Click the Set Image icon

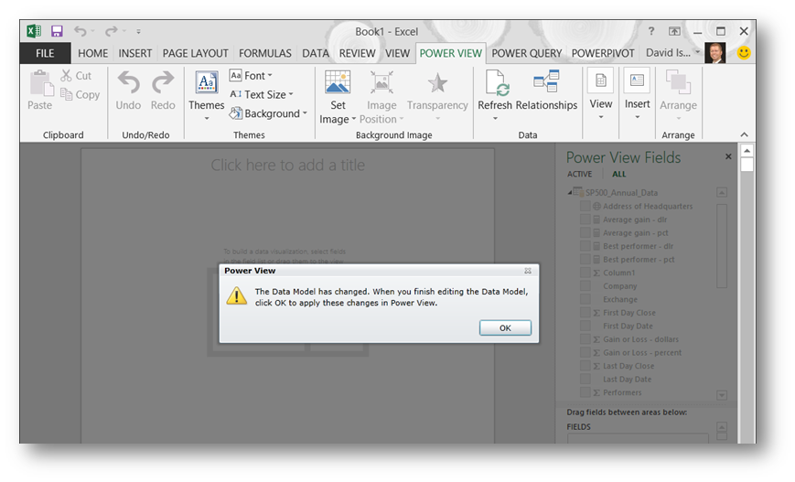[x=338, y=82]
